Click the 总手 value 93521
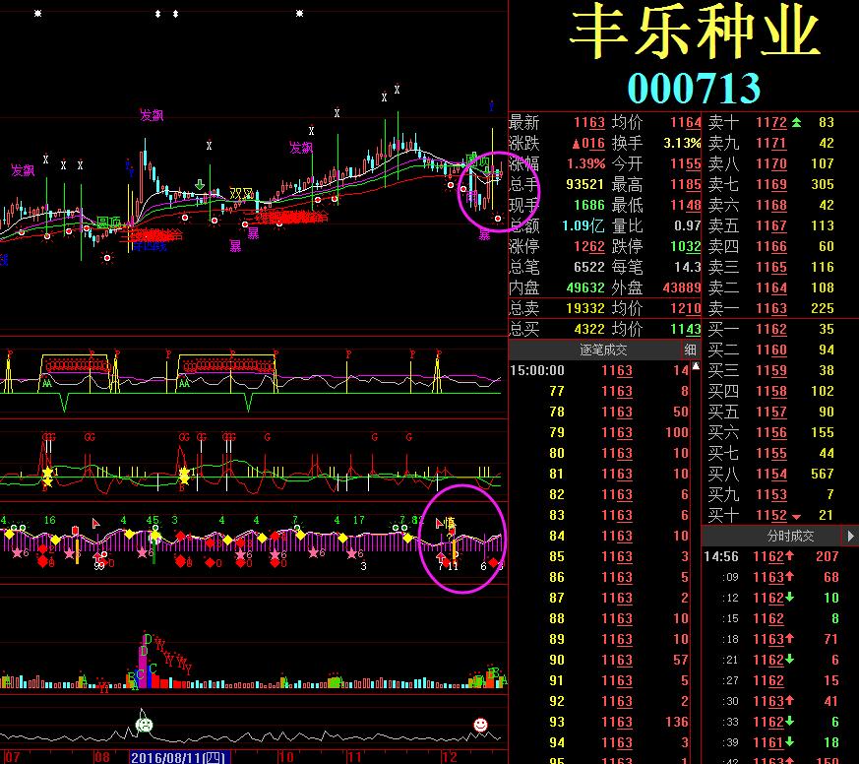The image size is (859, 764). (584, 185)
